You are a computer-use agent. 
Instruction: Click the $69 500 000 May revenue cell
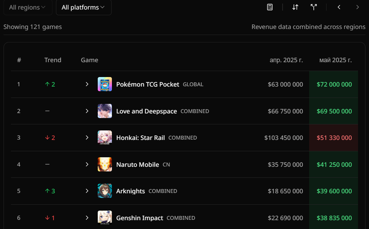pos(334,111)
